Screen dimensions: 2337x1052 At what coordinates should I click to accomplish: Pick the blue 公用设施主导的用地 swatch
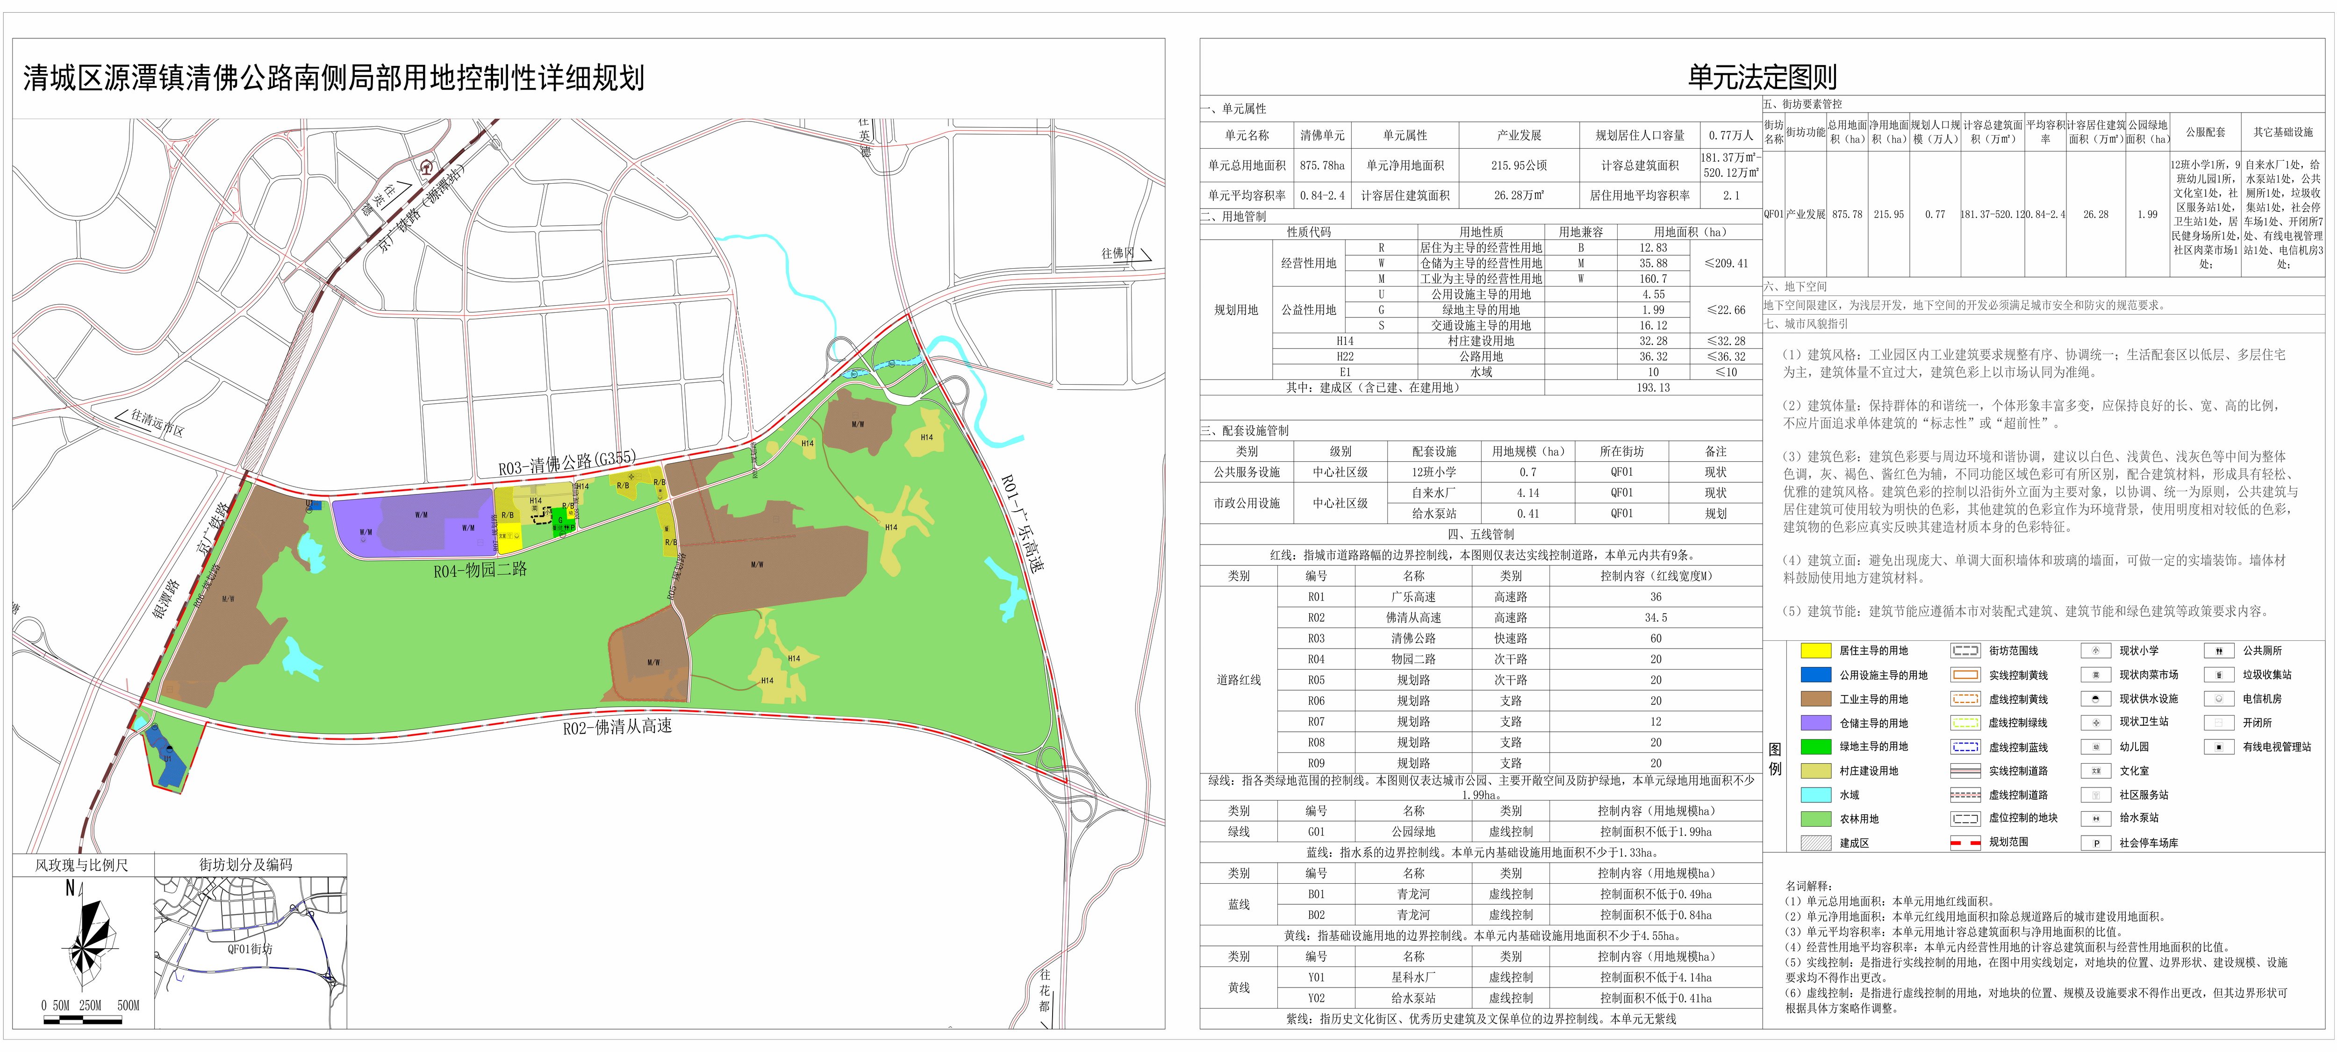(x=1815, y=675)
